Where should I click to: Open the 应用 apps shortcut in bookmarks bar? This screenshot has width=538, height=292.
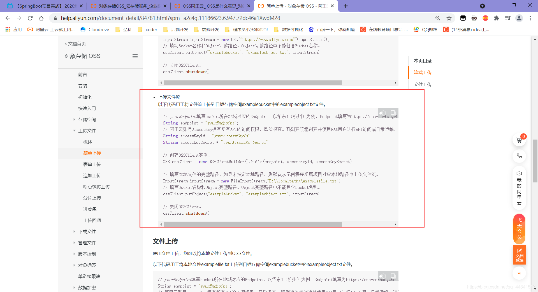(x=13, y=29)
